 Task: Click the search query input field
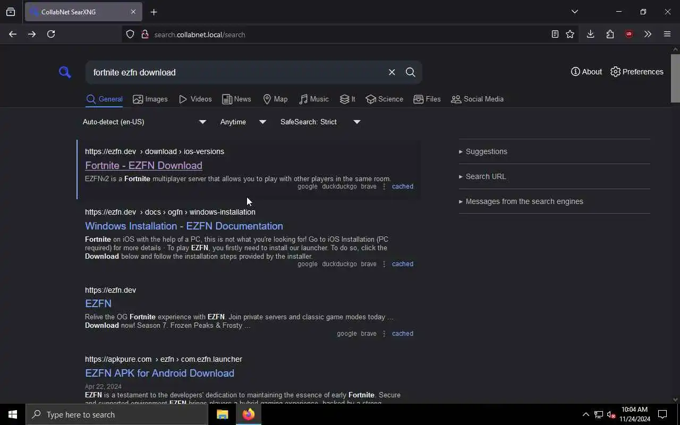tap(236, 72)
